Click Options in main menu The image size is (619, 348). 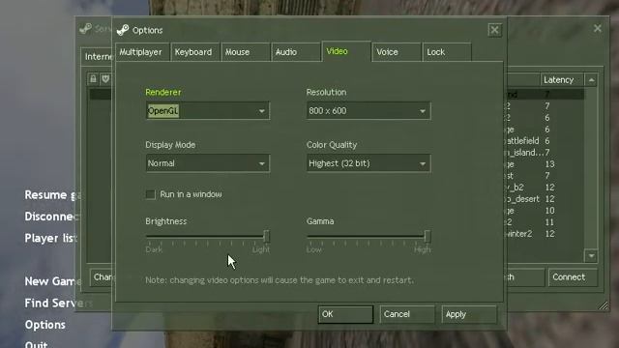click(x=45, y=325)
